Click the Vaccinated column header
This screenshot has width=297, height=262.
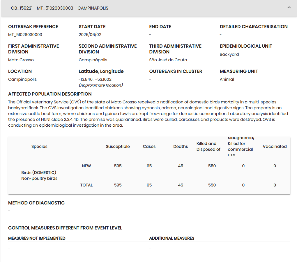coord(275,146)
